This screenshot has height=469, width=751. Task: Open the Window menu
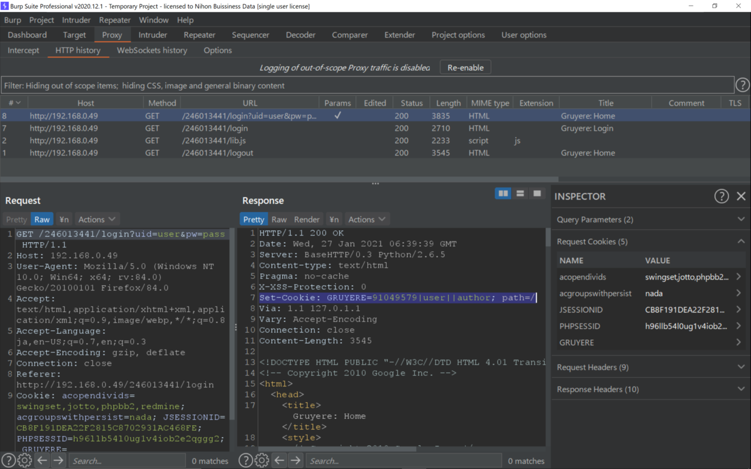(153, 20)
